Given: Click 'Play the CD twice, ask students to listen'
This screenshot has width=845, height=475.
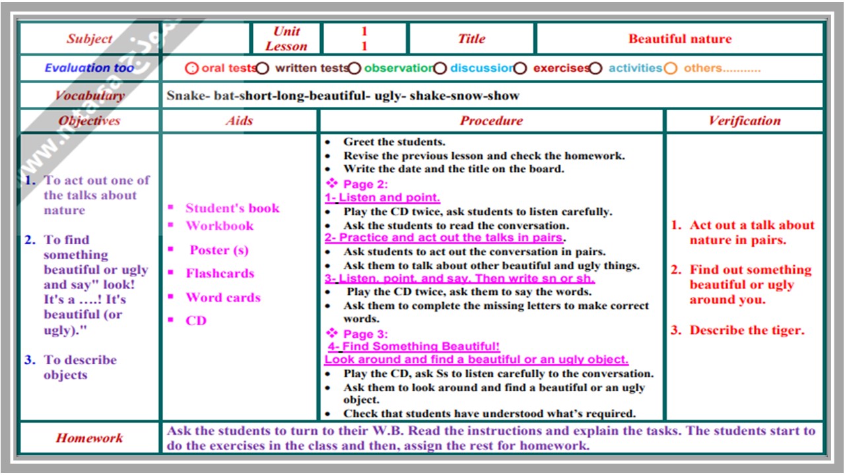Looking at the screenshot, I should coord(477,212).
